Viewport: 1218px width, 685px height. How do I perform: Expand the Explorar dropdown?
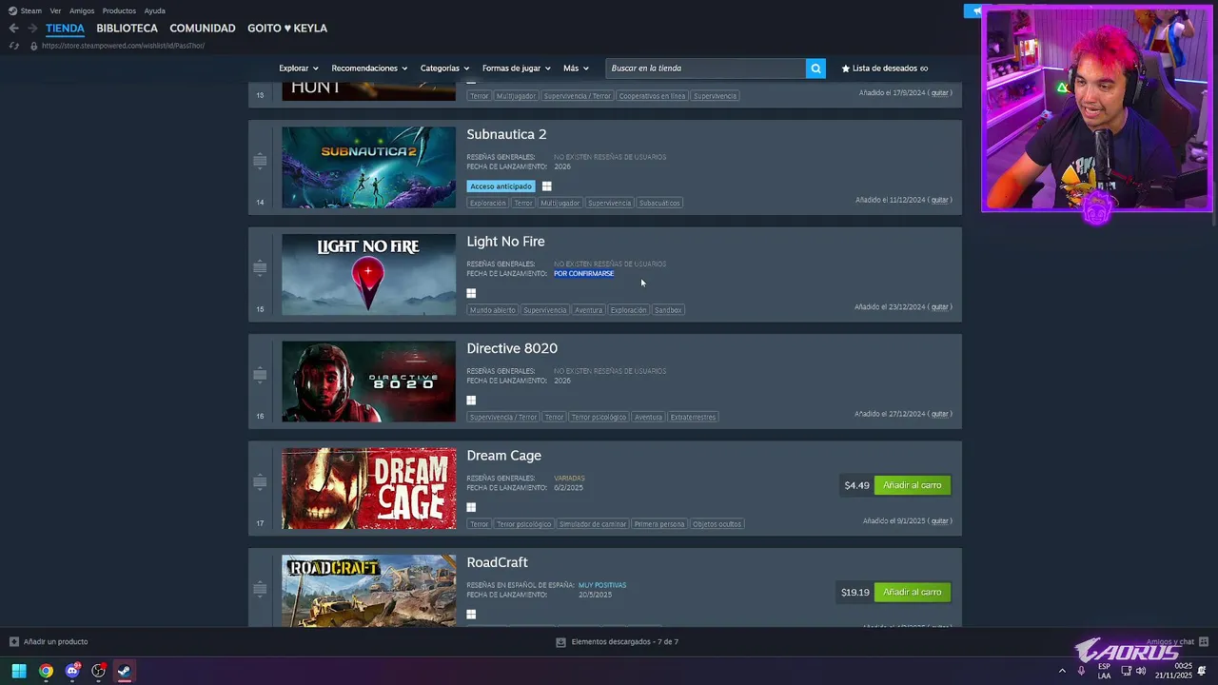click(x=298, y=68)
